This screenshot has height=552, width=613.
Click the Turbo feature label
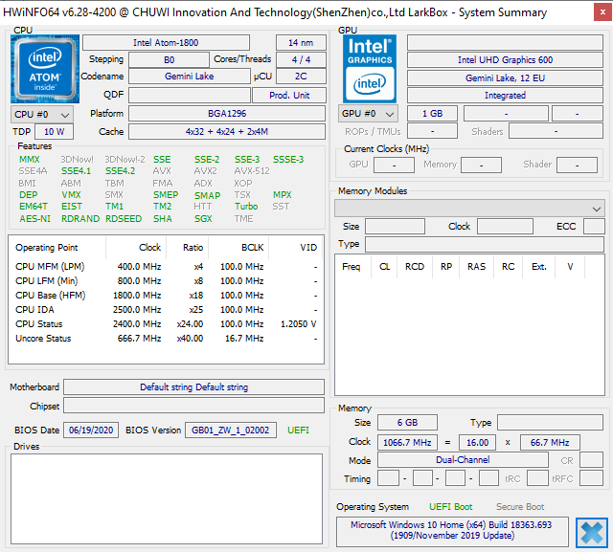coord(246,206)
